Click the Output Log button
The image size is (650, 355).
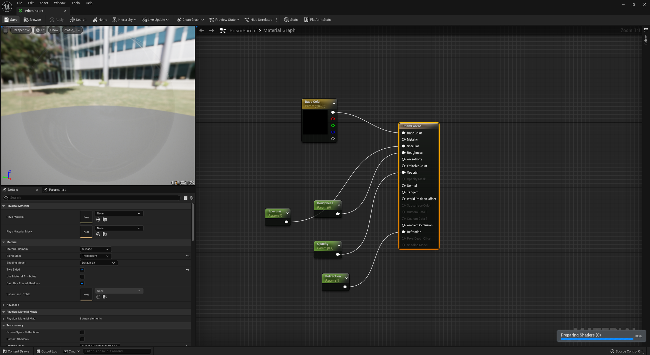click(47, 351)
